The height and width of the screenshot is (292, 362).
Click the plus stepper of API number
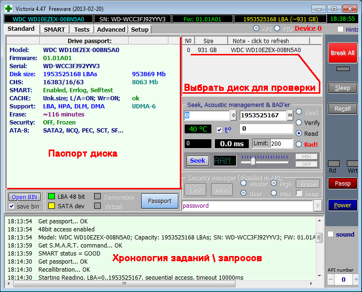pos(356,279)
